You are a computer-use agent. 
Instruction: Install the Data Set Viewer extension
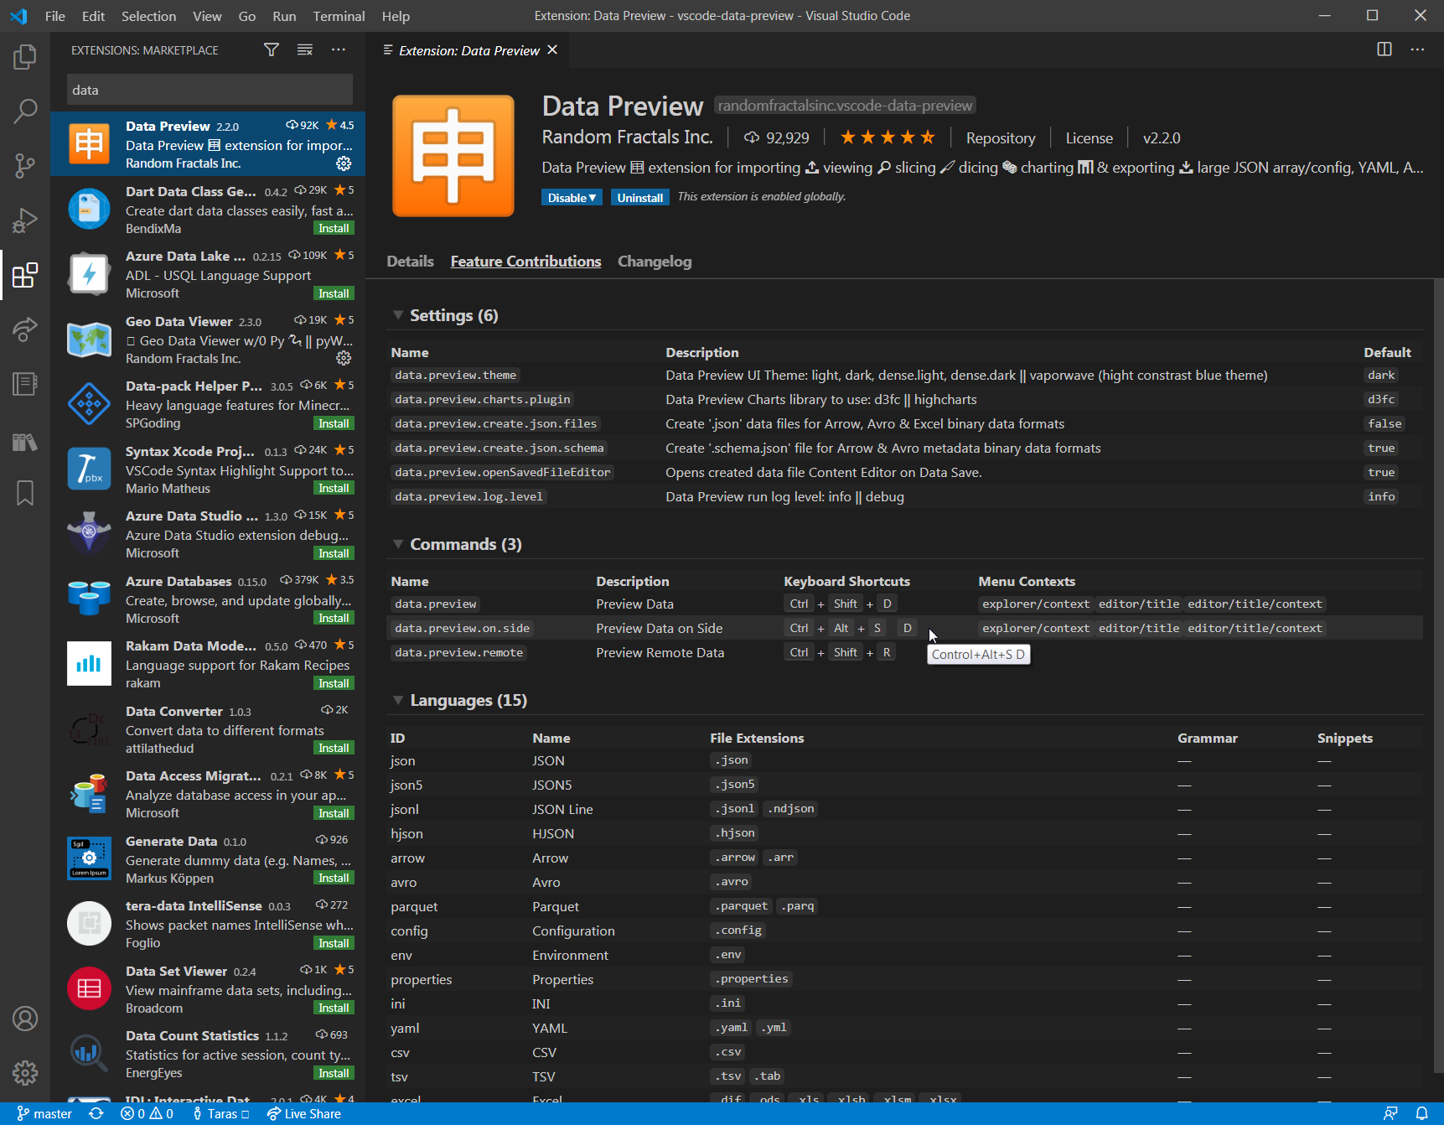(334, 1008)
